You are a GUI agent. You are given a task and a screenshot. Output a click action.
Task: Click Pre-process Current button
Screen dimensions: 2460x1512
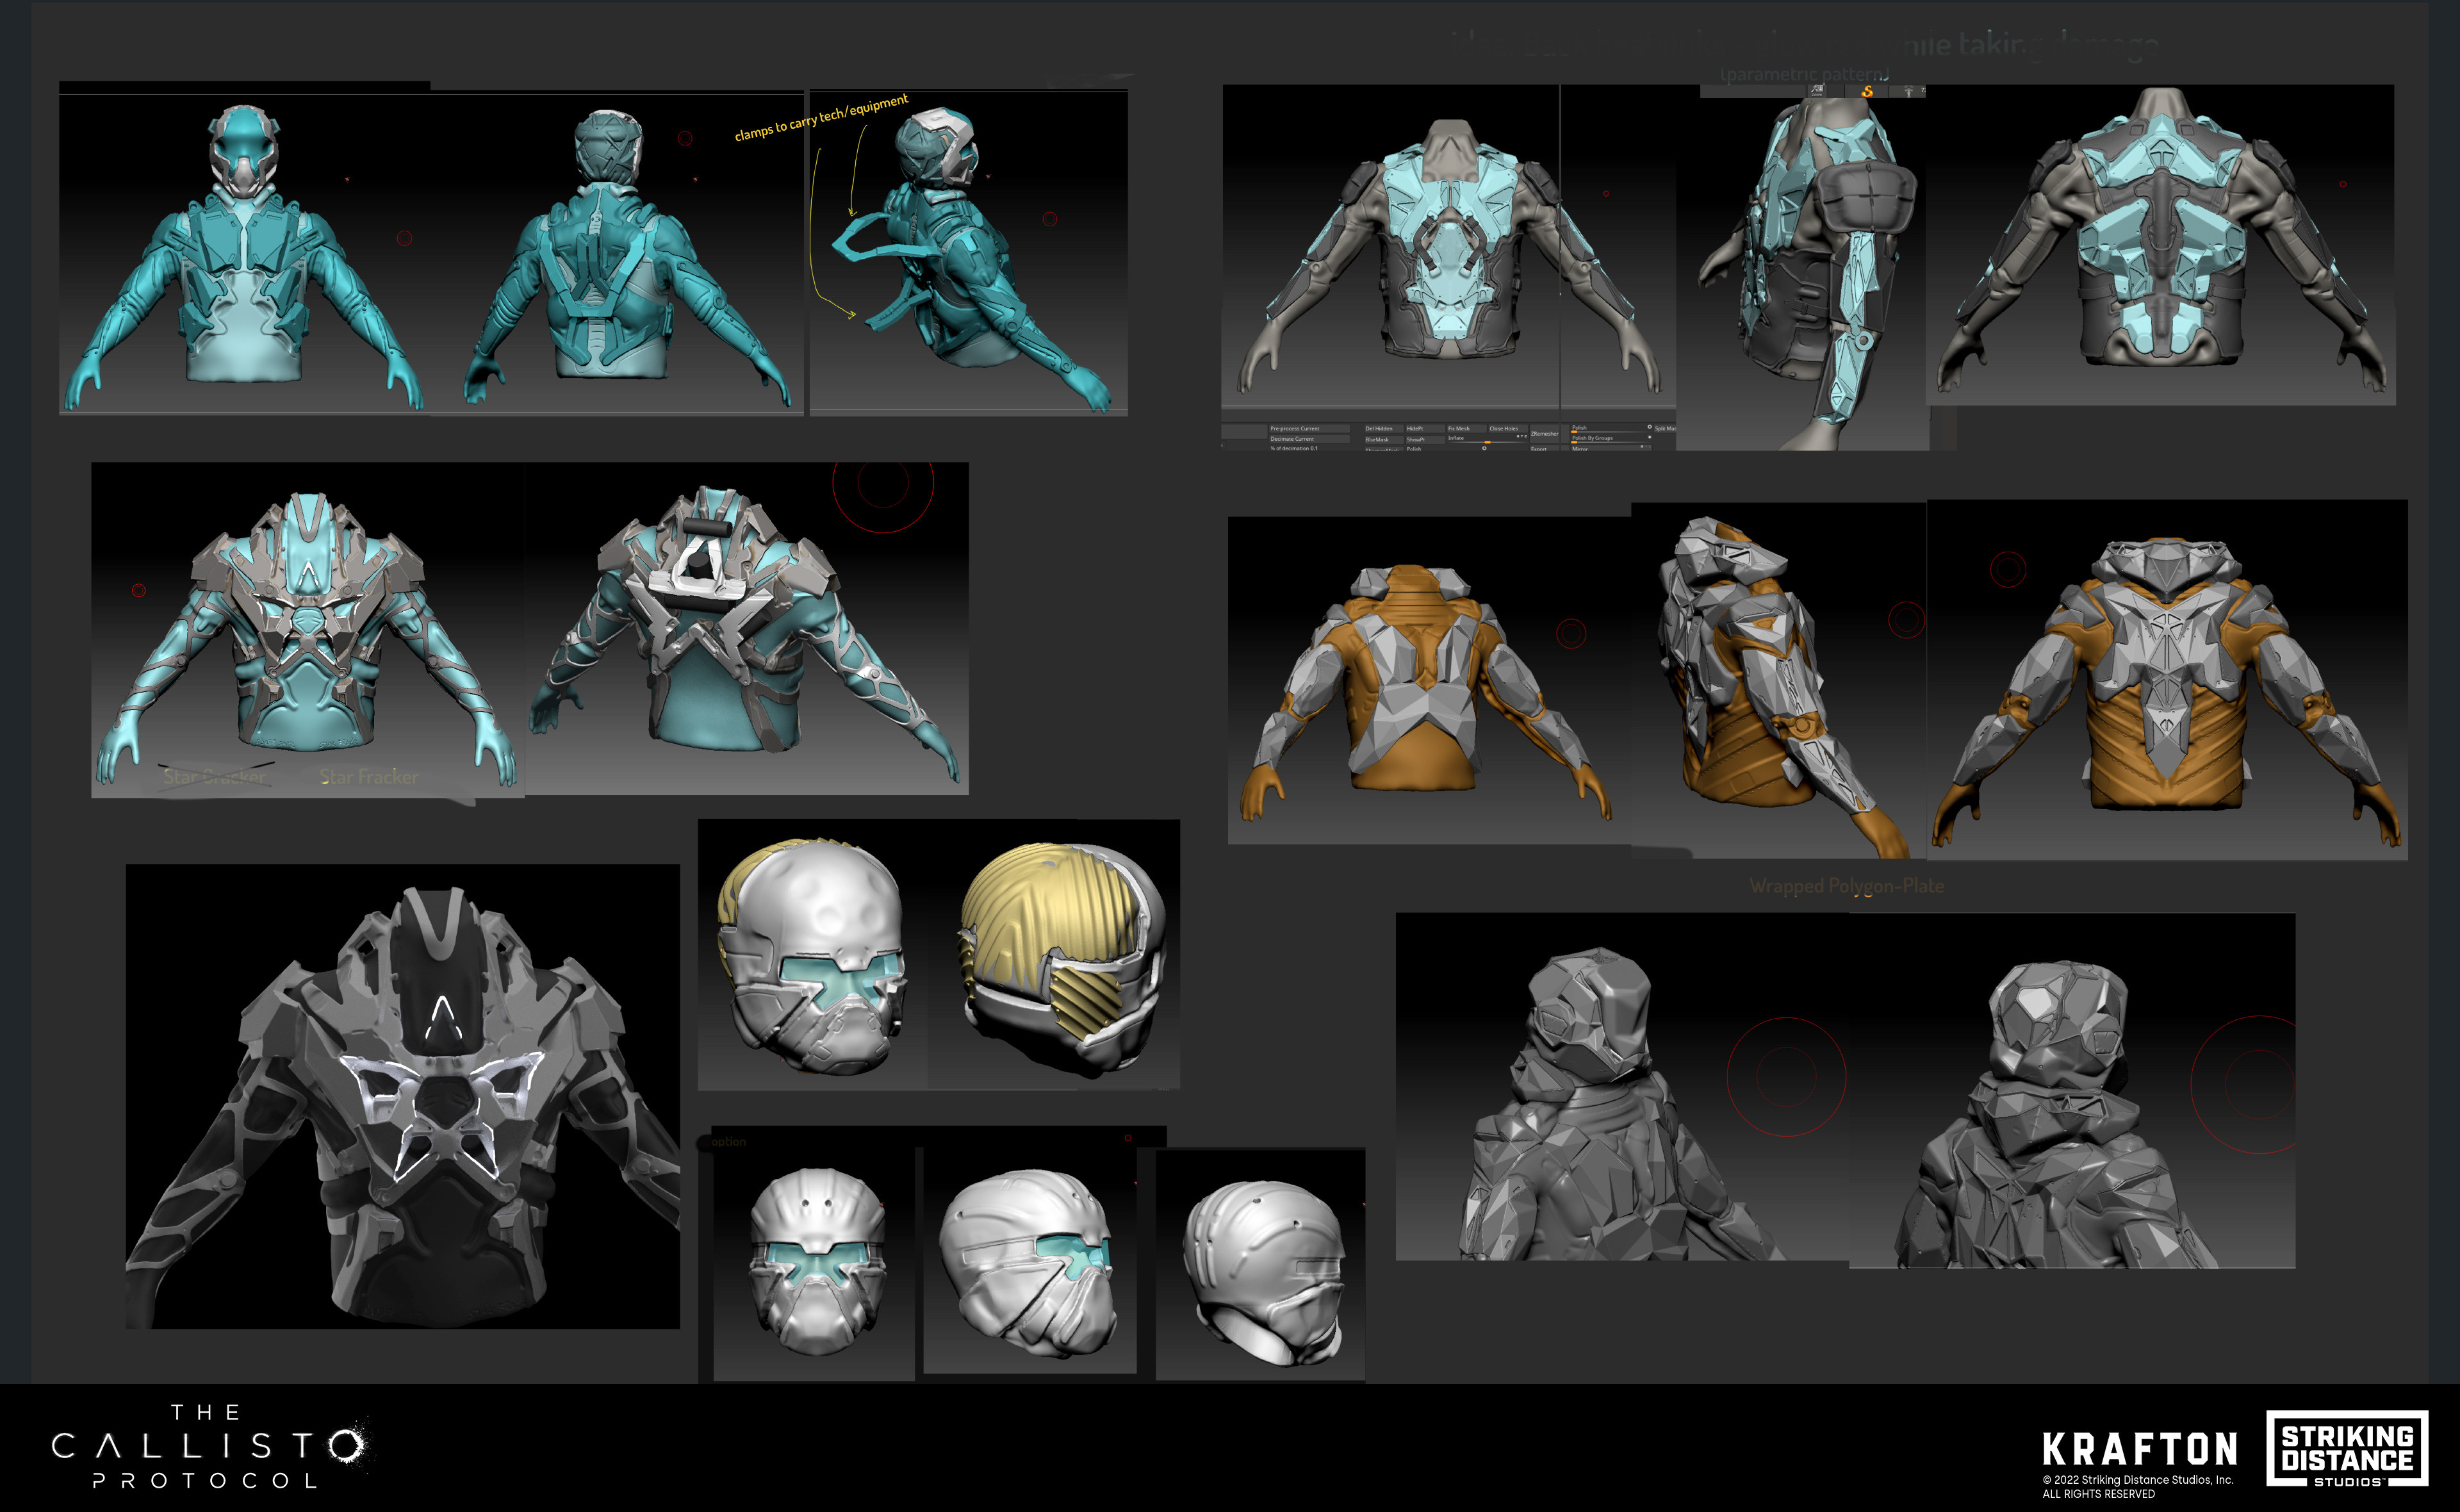click(1309, 429)
